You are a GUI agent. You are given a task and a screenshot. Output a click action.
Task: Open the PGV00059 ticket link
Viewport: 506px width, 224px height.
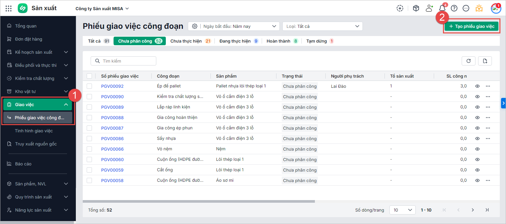tap(112, 170)
